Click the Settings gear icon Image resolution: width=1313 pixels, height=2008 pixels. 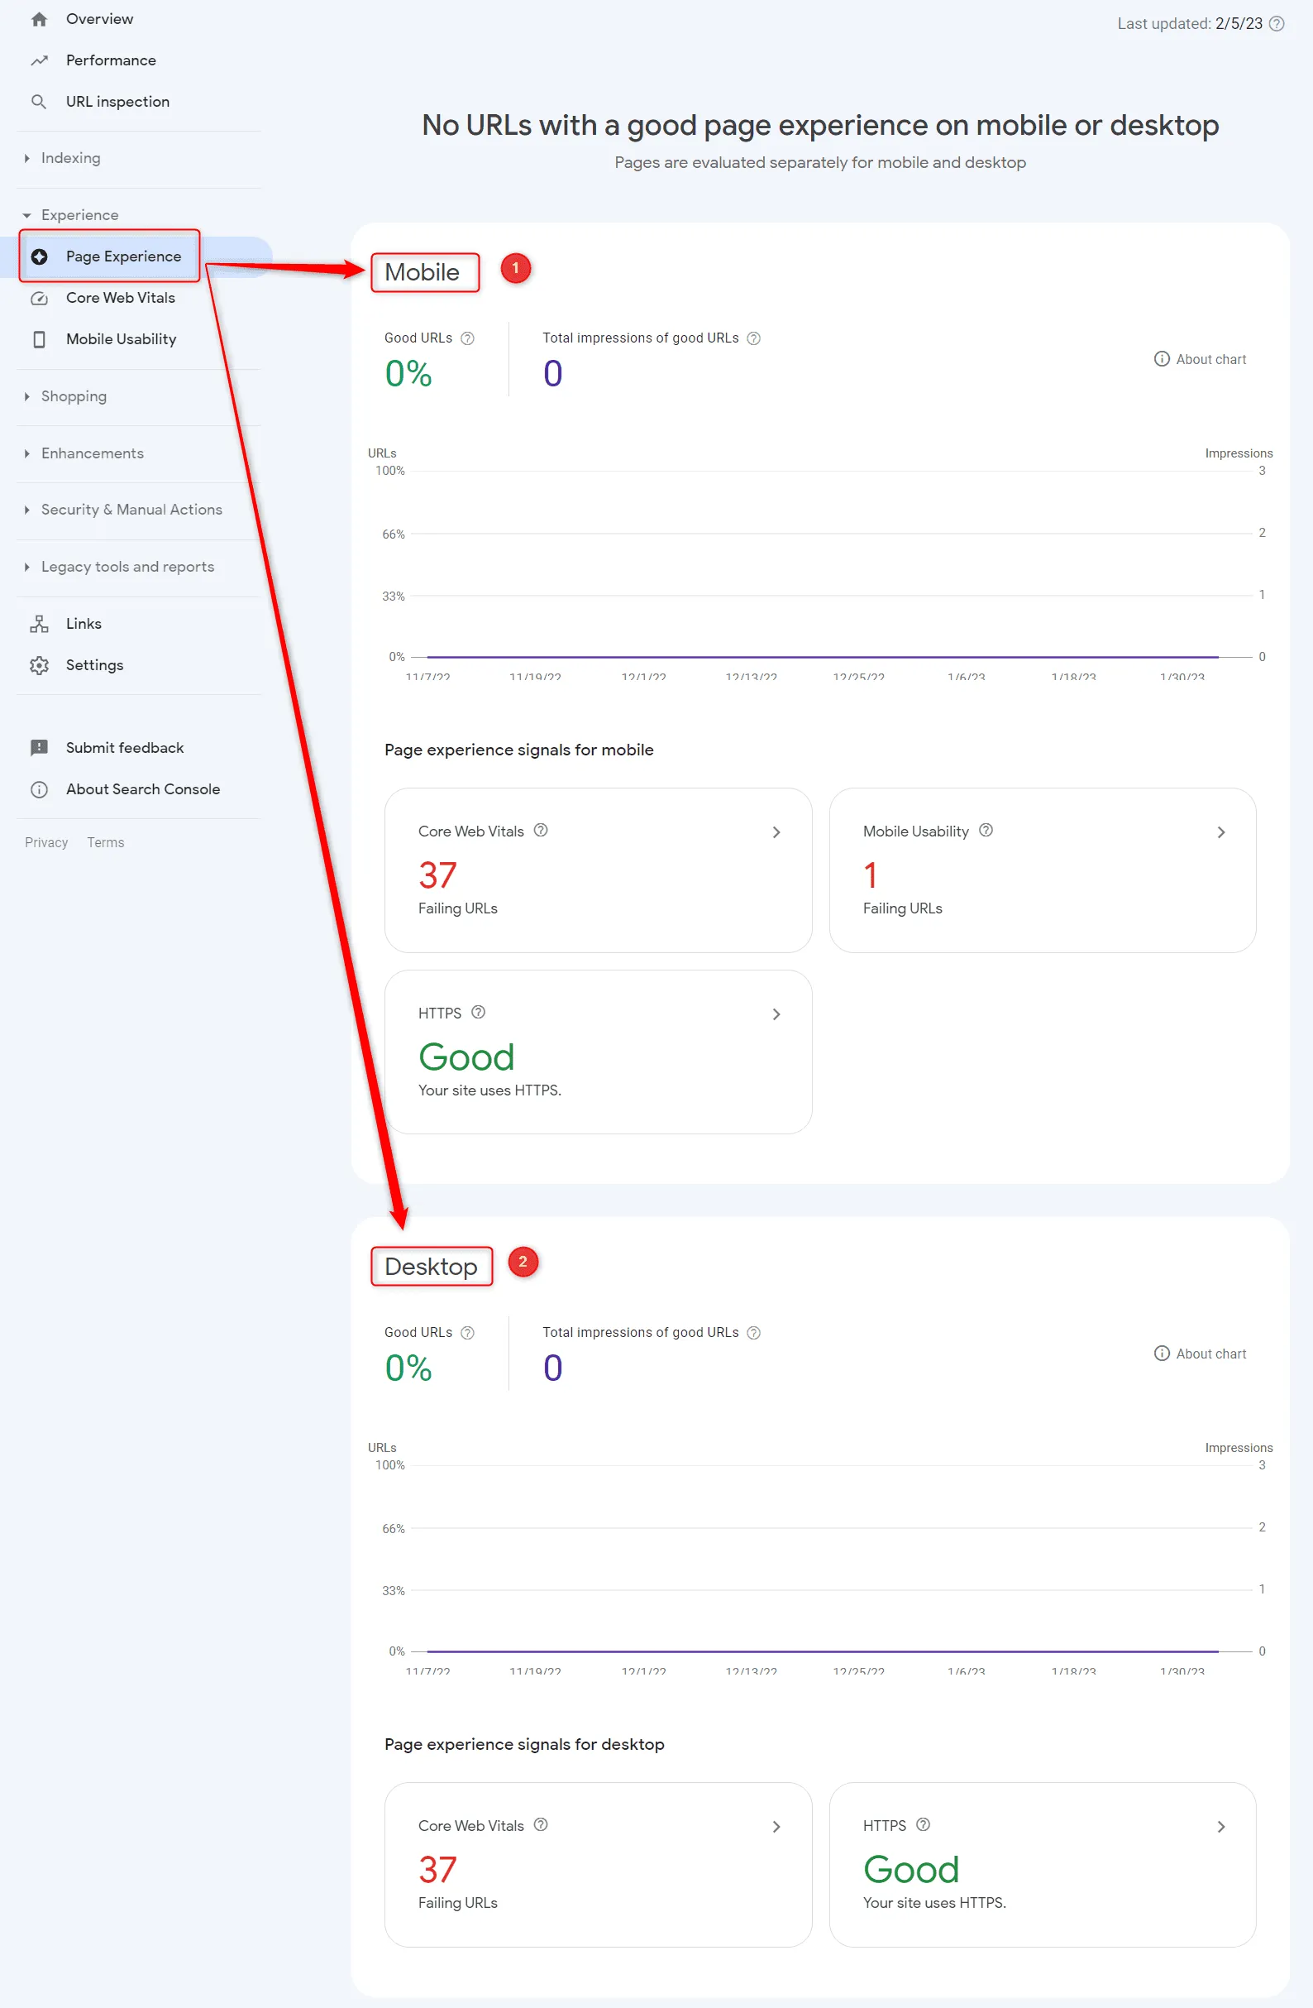39,666
